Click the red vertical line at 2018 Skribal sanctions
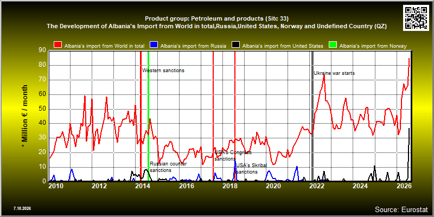The image size is (434, 217). (x=235, y=116)
